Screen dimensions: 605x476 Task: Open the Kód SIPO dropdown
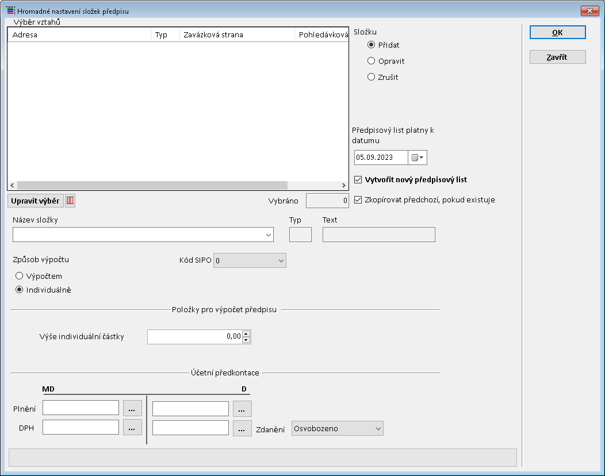pos(281,261)
